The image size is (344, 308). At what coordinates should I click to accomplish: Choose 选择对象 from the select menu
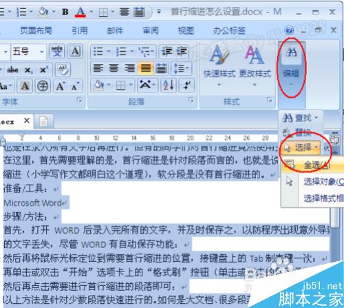point(313,182)
